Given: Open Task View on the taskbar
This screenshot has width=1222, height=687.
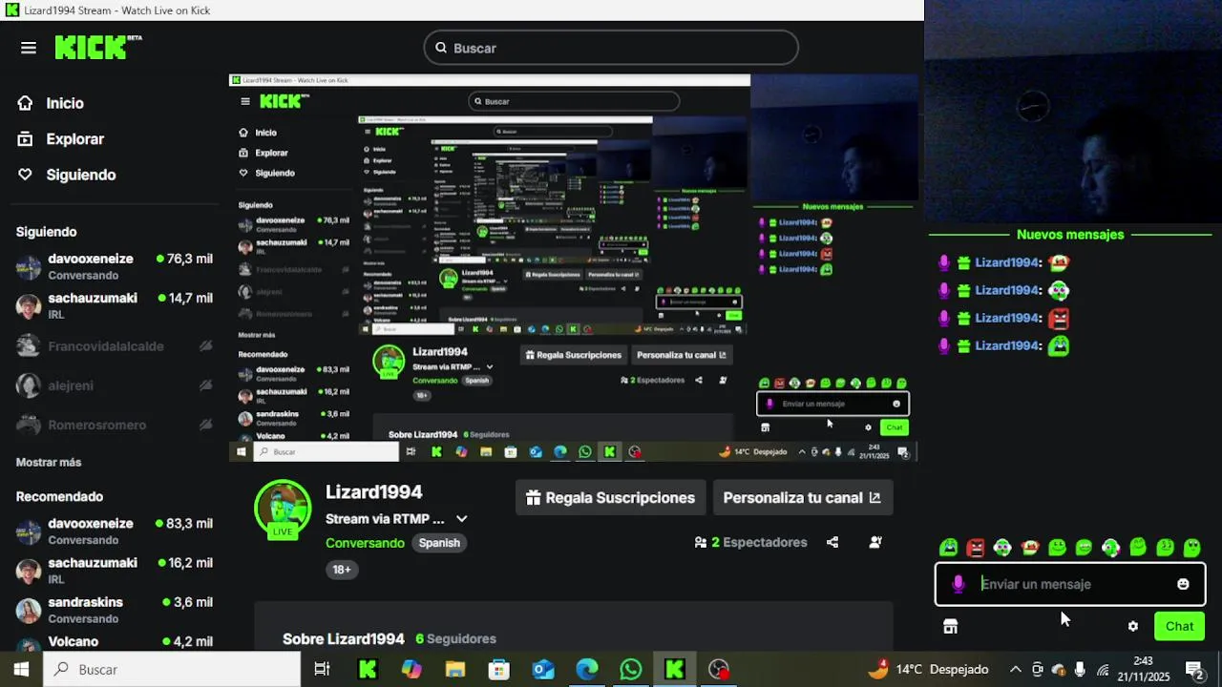Looking at the screenshot, I should (x=322, y=670).
